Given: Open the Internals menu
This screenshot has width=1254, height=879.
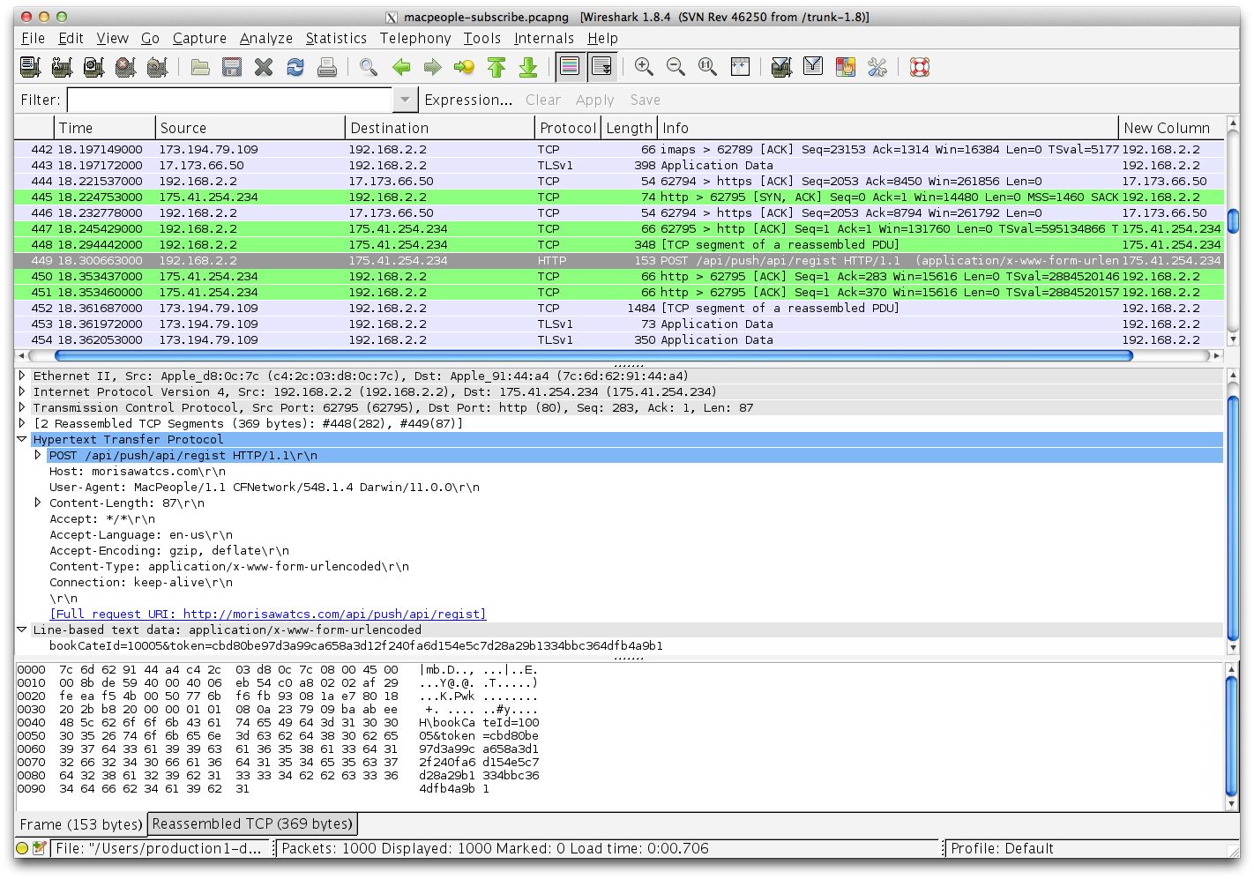Looking at the screenshot, I should pos(544,38).
